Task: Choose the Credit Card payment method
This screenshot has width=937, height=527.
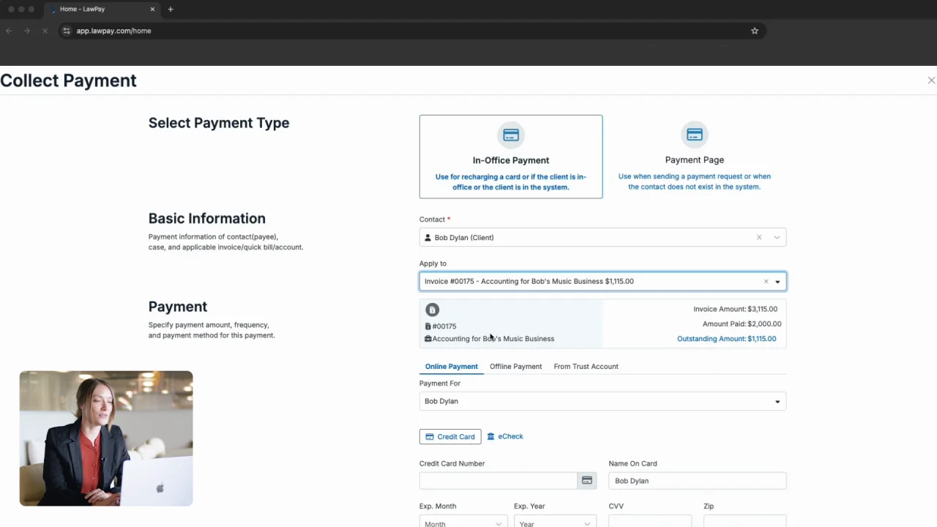Action: (x=450, y=436)
